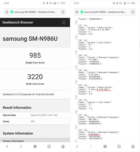This screenshot has height=152, width=140.
Task: Tap the "3.09 GHz" value under id 59
Action: click(x=94, y=134)
